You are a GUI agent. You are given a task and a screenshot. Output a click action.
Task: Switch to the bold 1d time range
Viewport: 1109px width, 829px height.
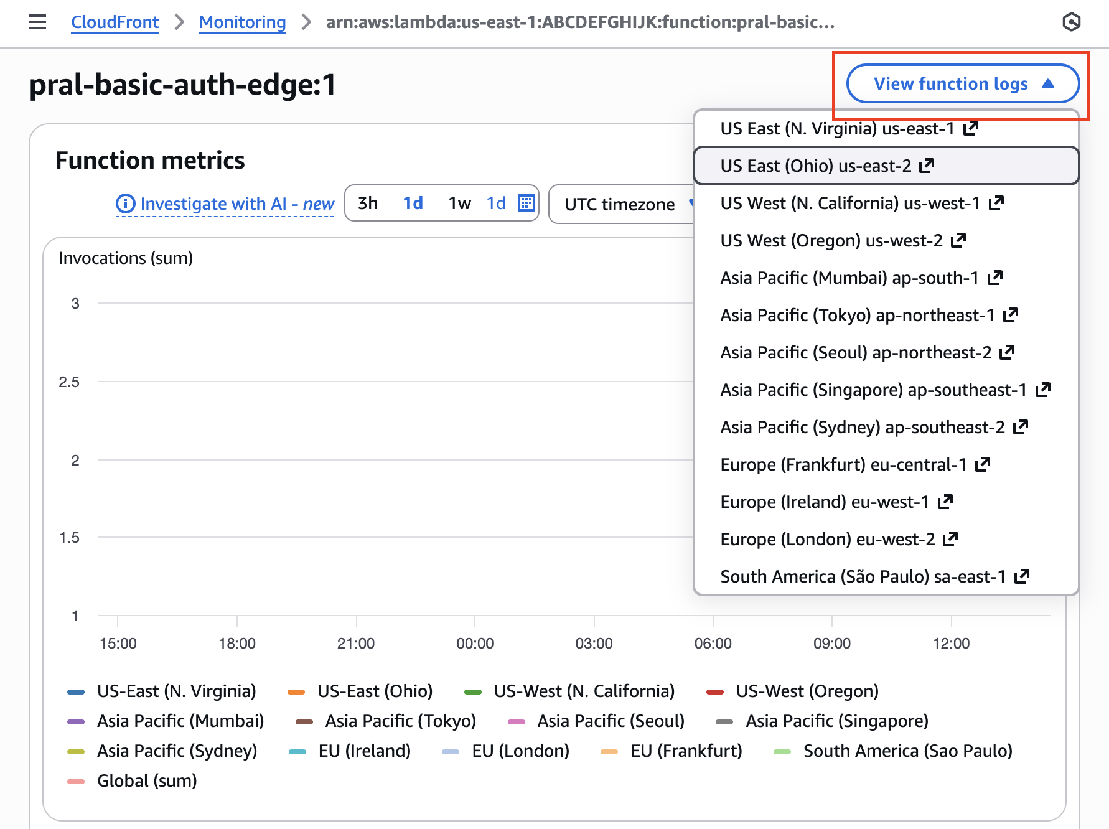(413, 204)
